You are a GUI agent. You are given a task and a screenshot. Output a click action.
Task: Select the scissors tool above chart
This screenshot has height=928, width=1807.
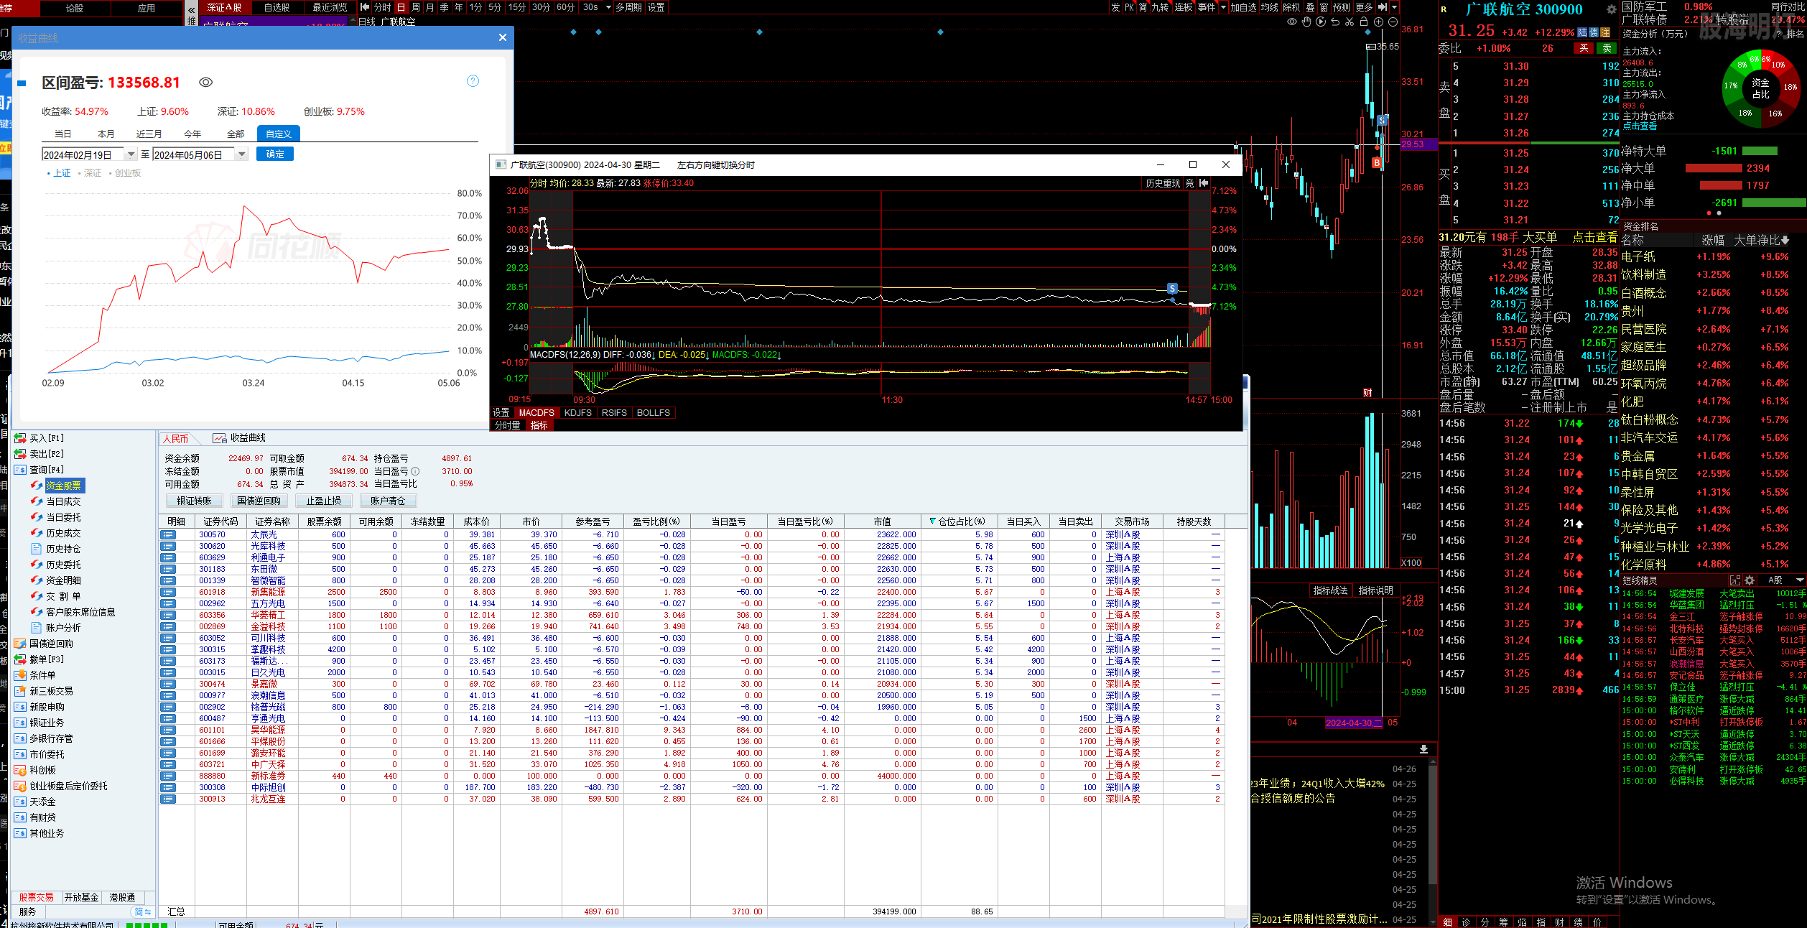click(x=1350, y=22)
